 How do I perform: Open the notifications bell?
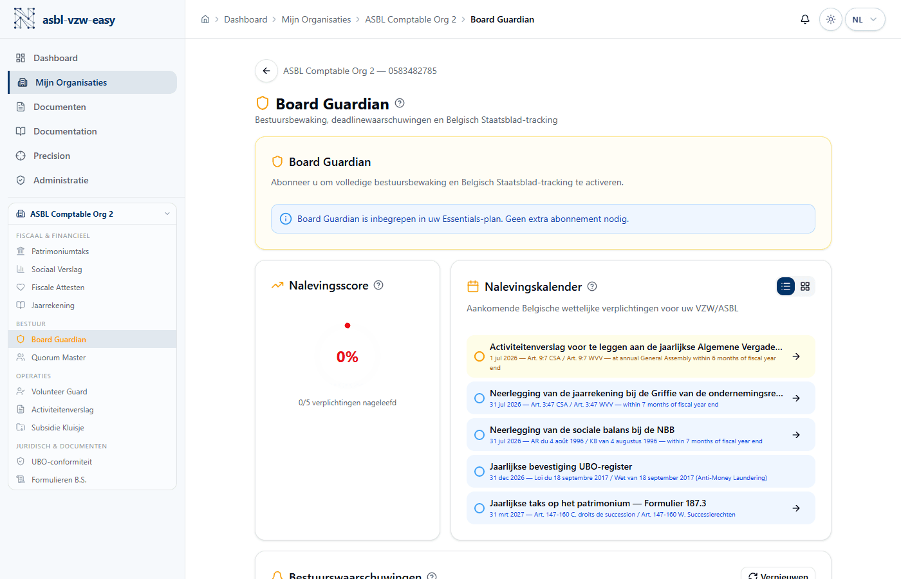click(804, 19)
